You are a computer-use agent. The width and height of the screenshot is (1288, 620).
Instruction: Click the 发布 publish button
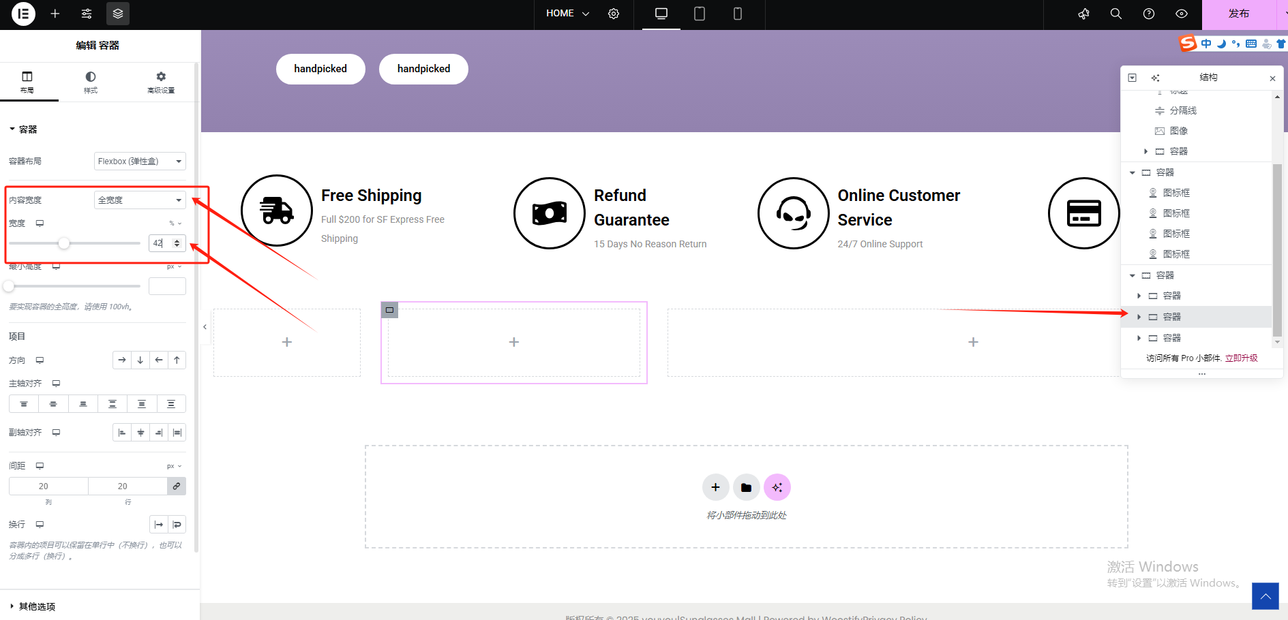click(x=1238, y=14)
